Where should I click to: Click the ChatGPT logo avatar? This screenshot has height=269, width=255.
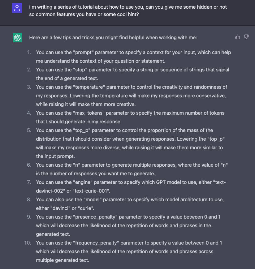click(17, 38)
